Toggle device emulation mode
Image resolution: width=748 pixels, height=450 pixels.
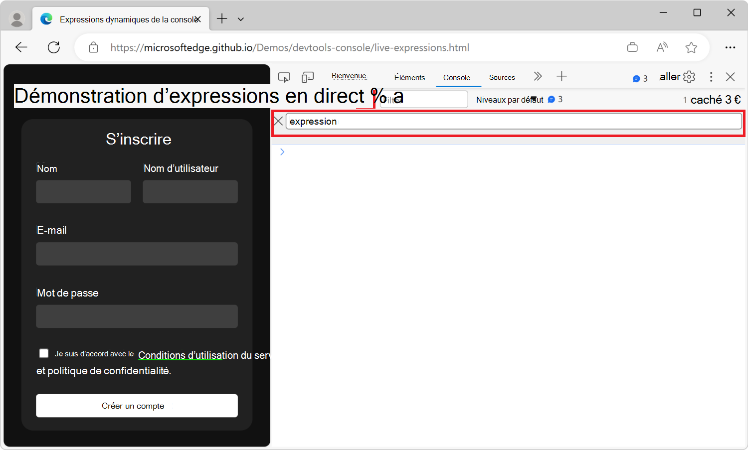(307, 77)
